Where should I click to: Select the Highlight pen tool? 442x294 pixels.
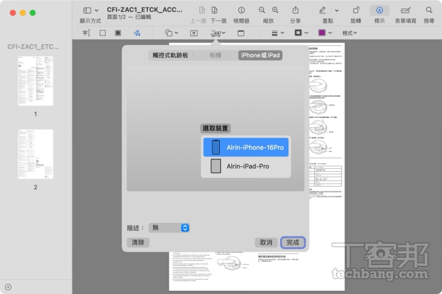coord(322,10)
